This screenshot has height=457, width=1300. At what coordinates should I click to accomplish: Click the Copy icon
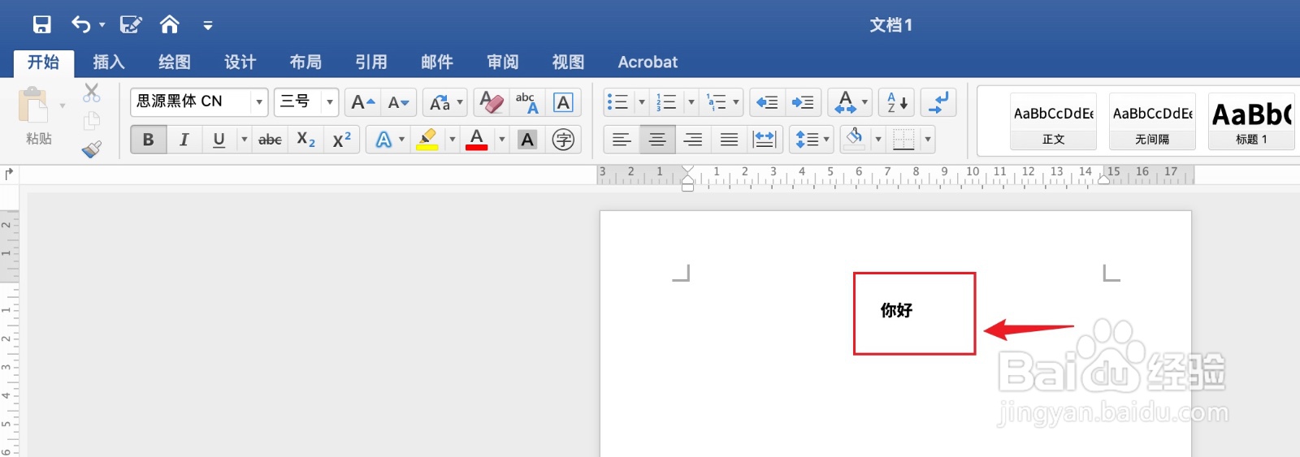click(x=92, y=121)
